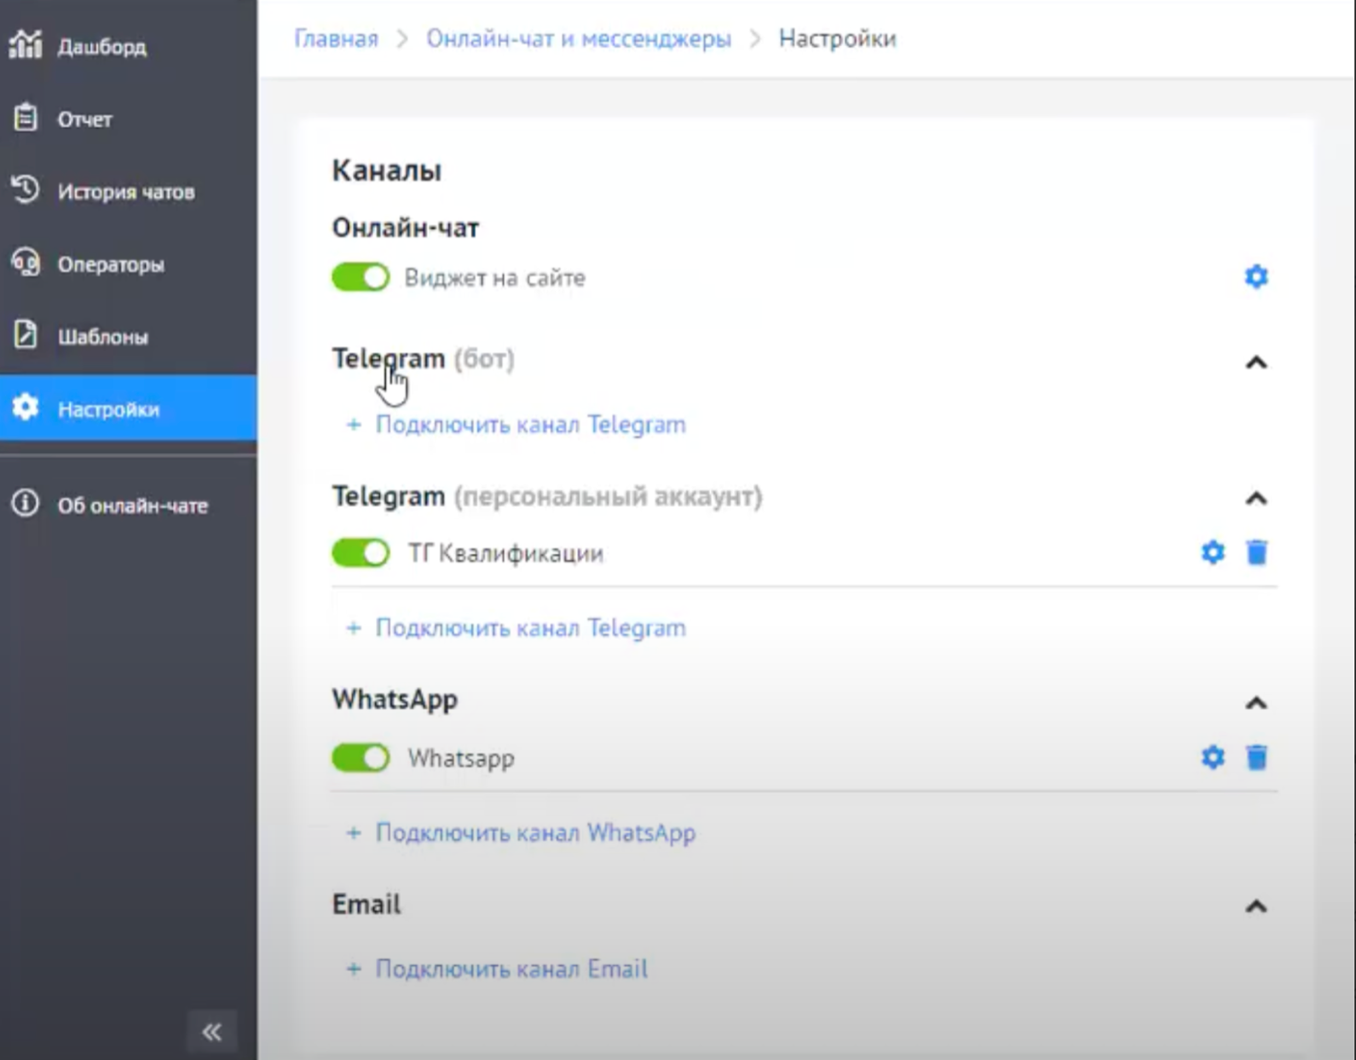Collapse the Telegram (бот) section
Screen dimensions: 1356x1060
1255,362
